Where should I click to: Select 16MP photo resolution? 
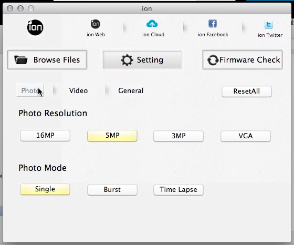coord(45,136)
